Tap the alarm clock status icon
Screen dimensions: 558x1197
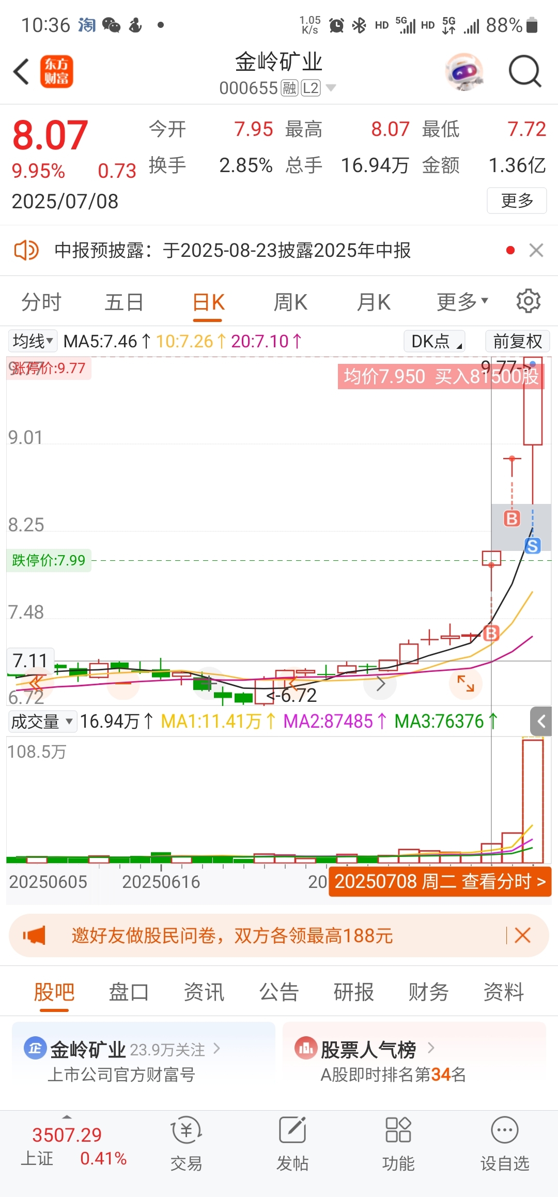coord(337,25)
